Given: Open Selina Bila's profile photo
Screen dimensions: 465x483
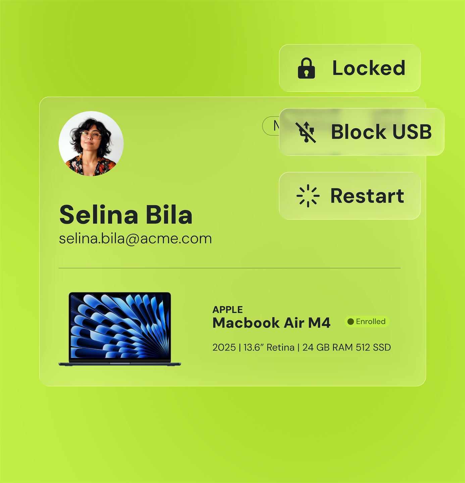Looking at the screenshot, I should tap(91, 144).
